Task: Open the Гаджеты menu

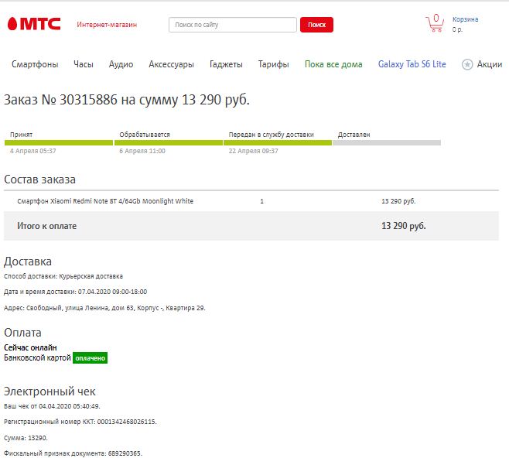Action: (226, 64)
